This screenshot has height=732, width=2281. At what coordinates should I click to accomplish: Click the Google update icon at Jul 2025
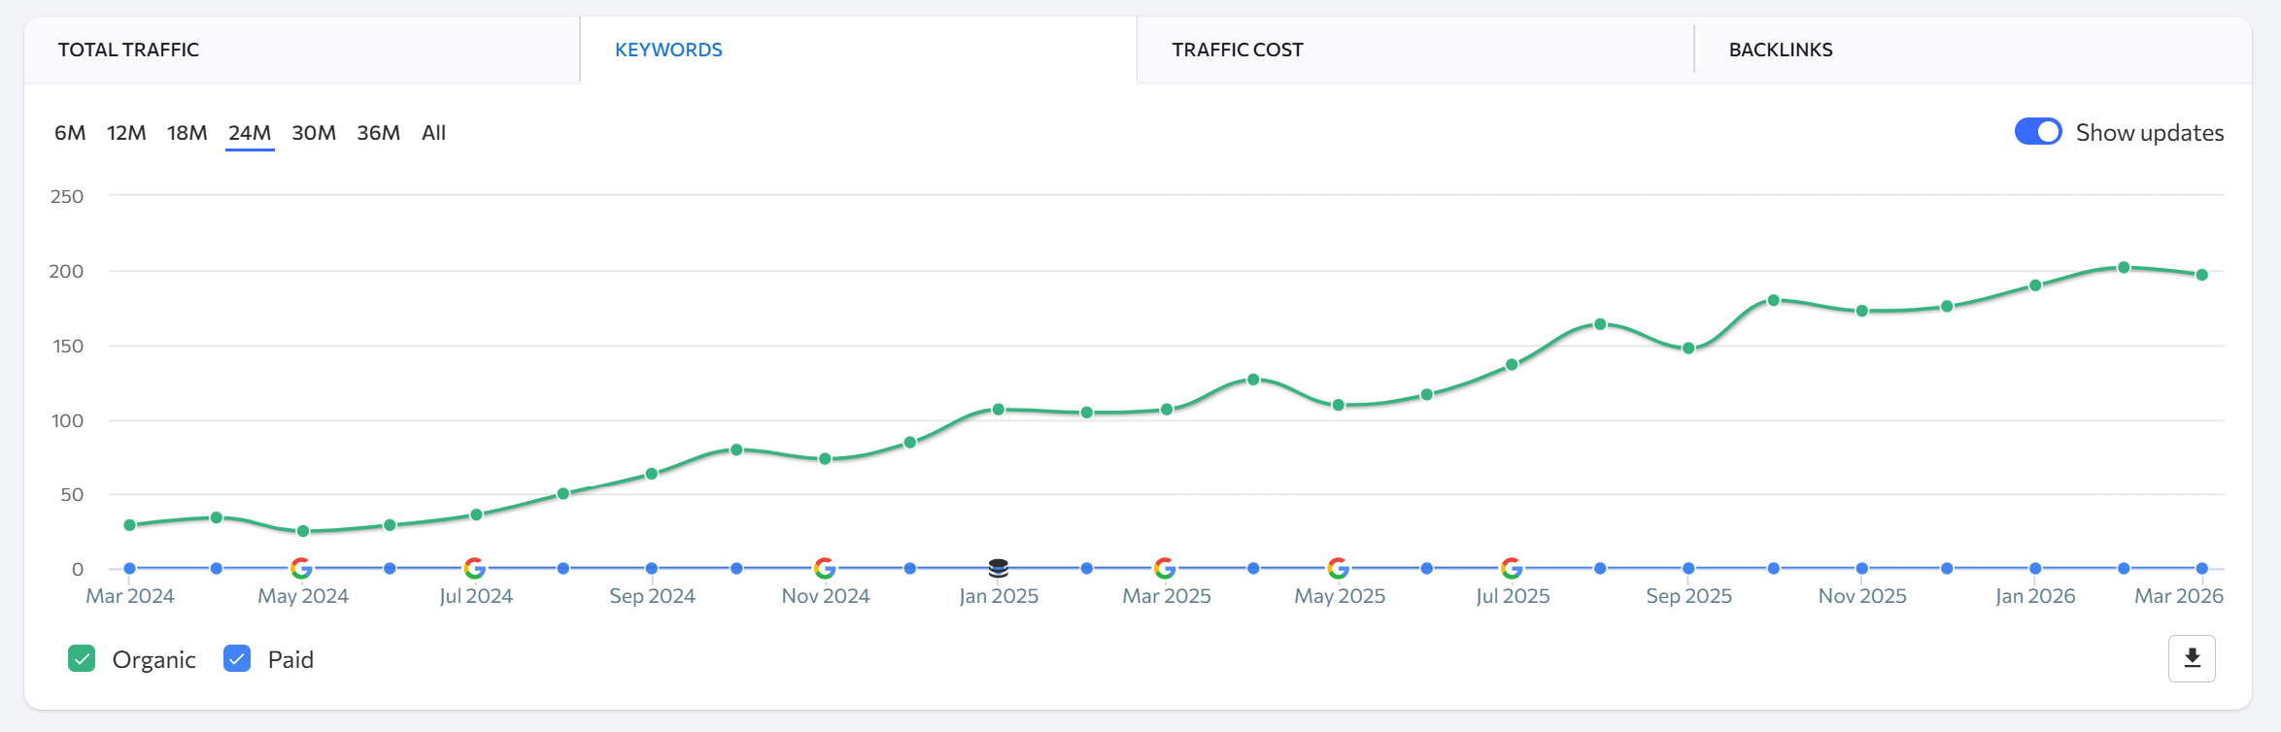pos(1511,568)
